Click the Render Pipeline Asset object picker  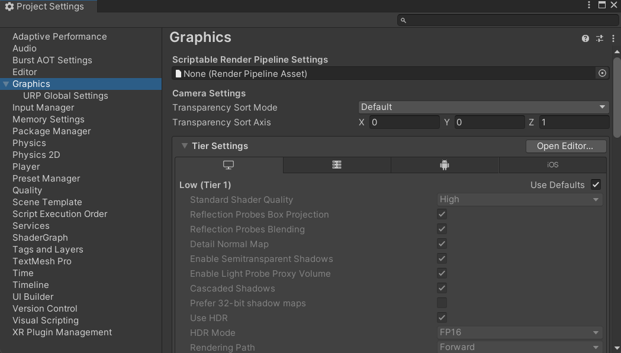click(602, 73)
